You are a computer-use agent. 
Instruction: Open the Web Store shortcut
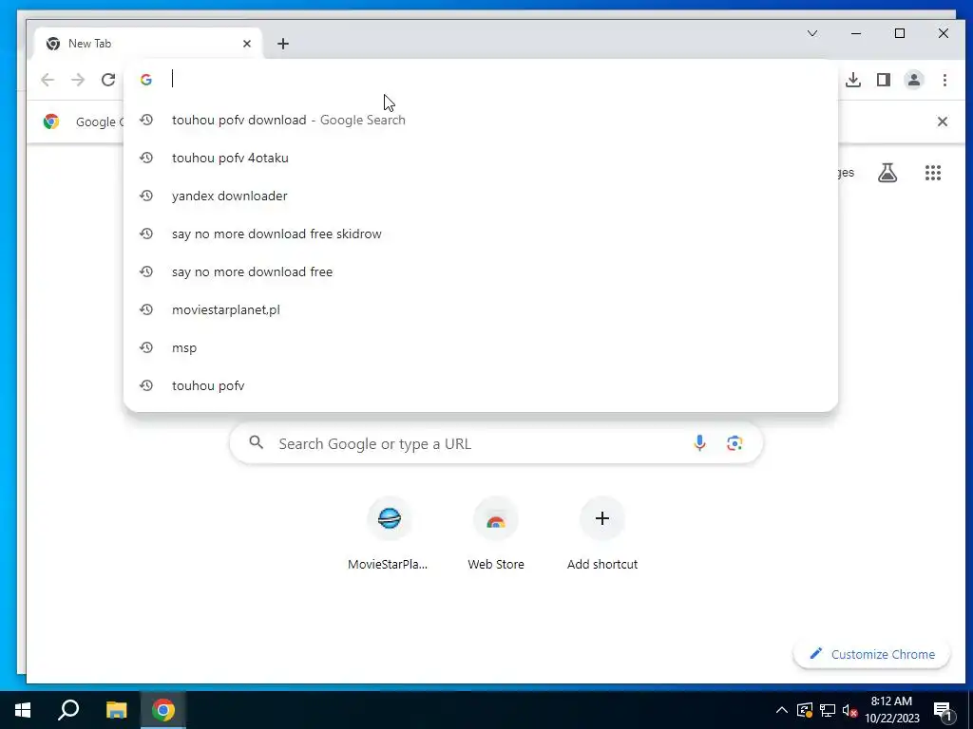(x=496, y=533)
